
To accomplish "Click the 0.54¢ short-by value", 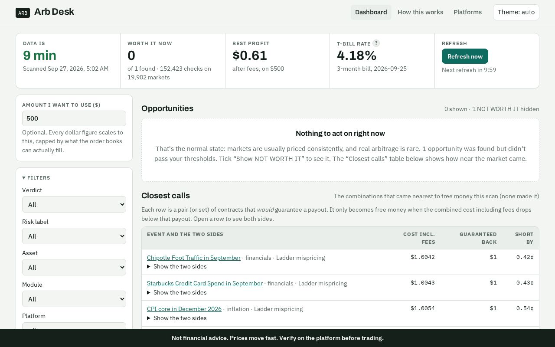I will click(x=525, y=308).
